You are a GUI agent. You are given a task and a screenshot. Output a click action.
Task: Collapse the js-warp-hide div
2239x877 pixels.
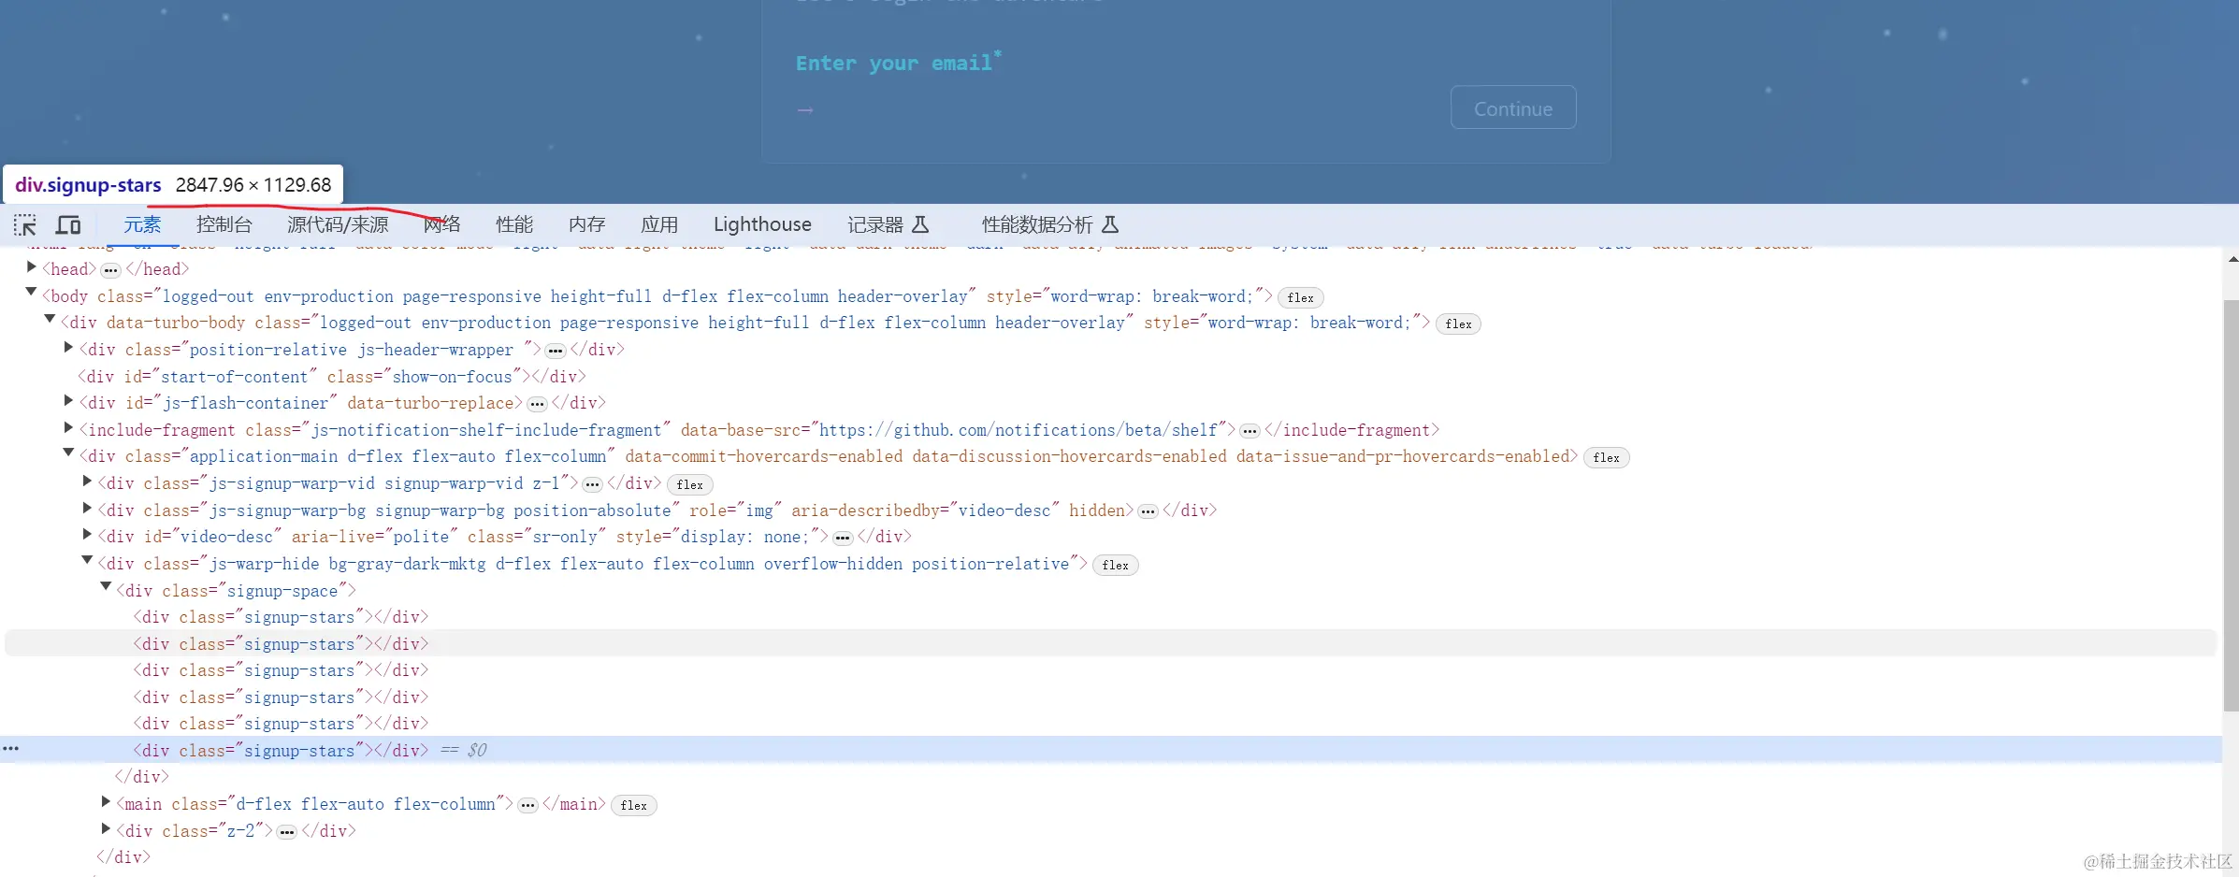87,560
